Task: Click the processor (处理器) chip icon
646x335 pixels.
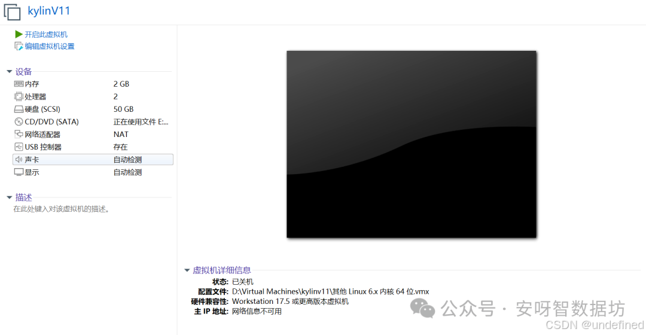Action: tap(19, 96)
